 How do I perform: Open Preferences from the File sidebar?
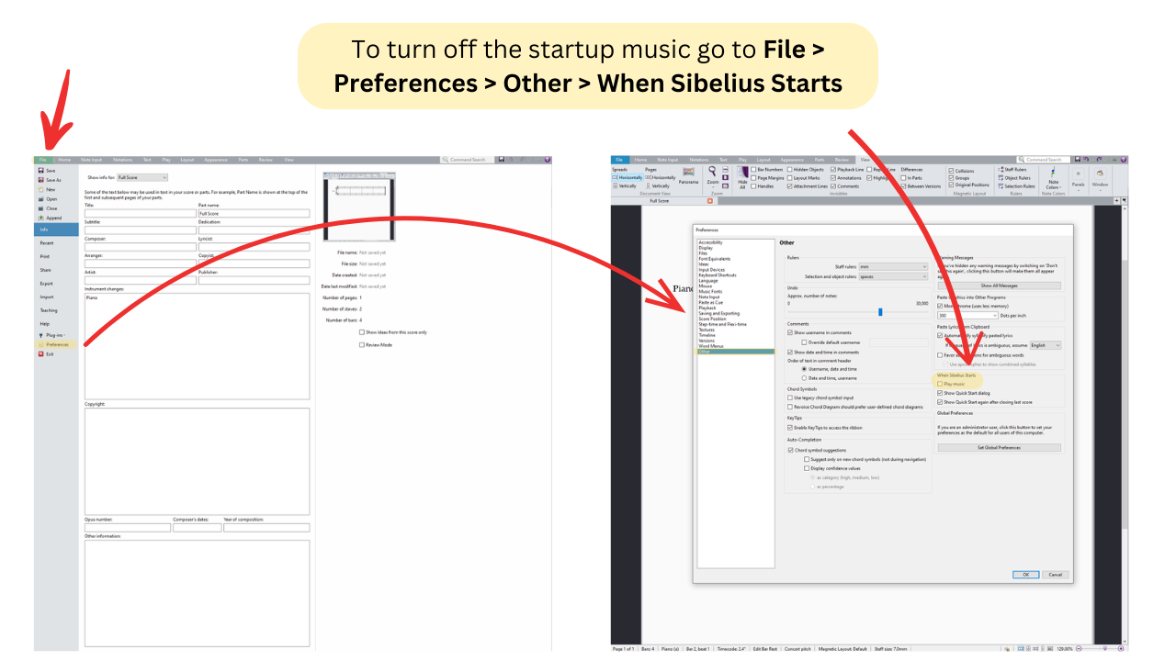tap(56, 344)
